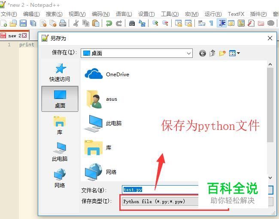
Task: Click the Zoom In magnifier icon
Action: (155, 23)
